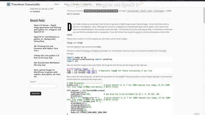Click the OpenCV tag label
The height and width of the screenshot is (115, 205).
tap(143, 11)
